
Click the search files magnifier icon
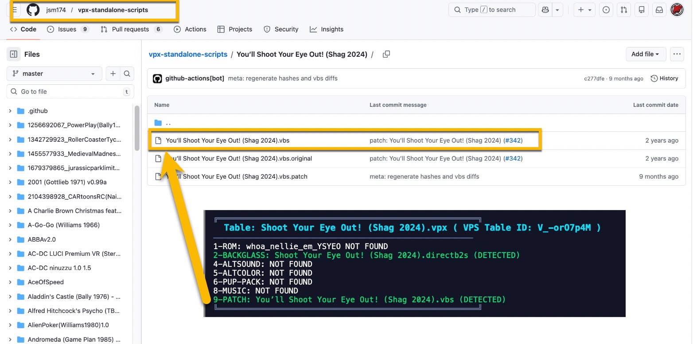(127, 74)
